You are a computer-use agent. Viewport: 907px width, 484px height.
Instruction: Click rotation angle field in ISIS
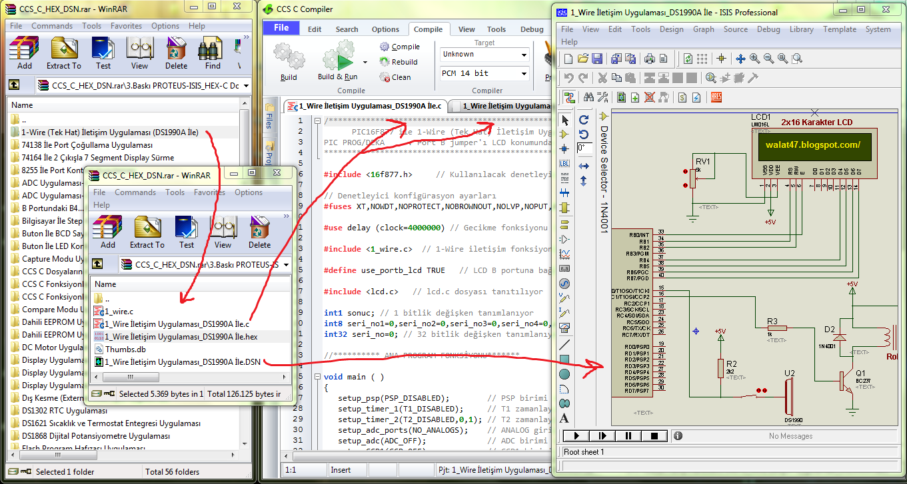tap(584, 148)
